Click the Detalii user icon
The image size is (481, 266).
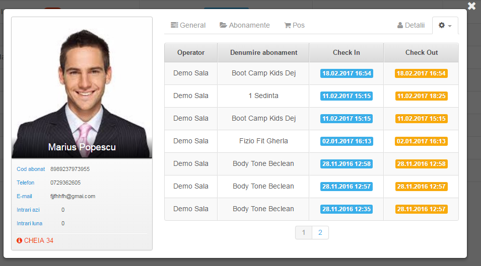click(400, 25)
